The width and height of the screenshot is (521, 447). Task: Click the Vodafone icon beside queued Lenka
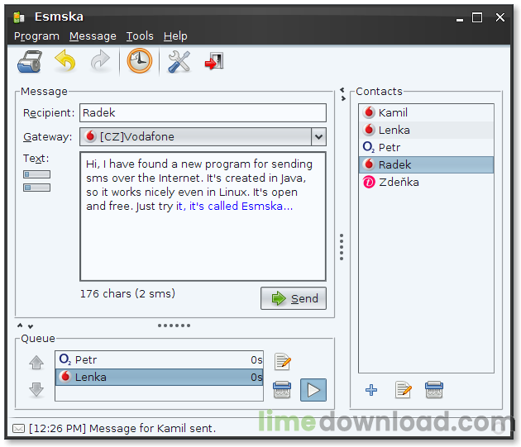(x=65, y=377)
